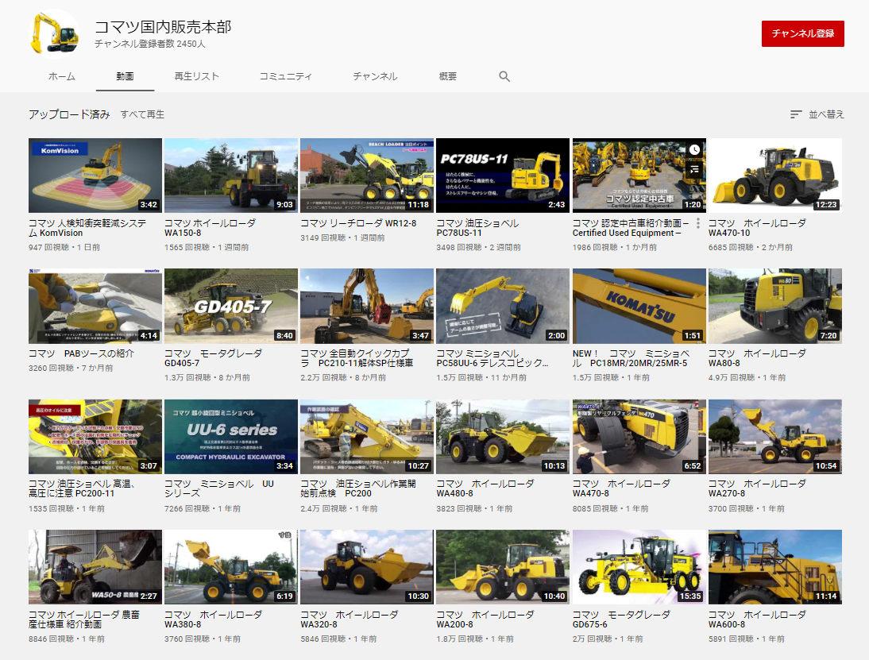Open the channel search magnifier
Image resolution: width=869 pixels, height=660 pixels.
(x=504, y=76)
